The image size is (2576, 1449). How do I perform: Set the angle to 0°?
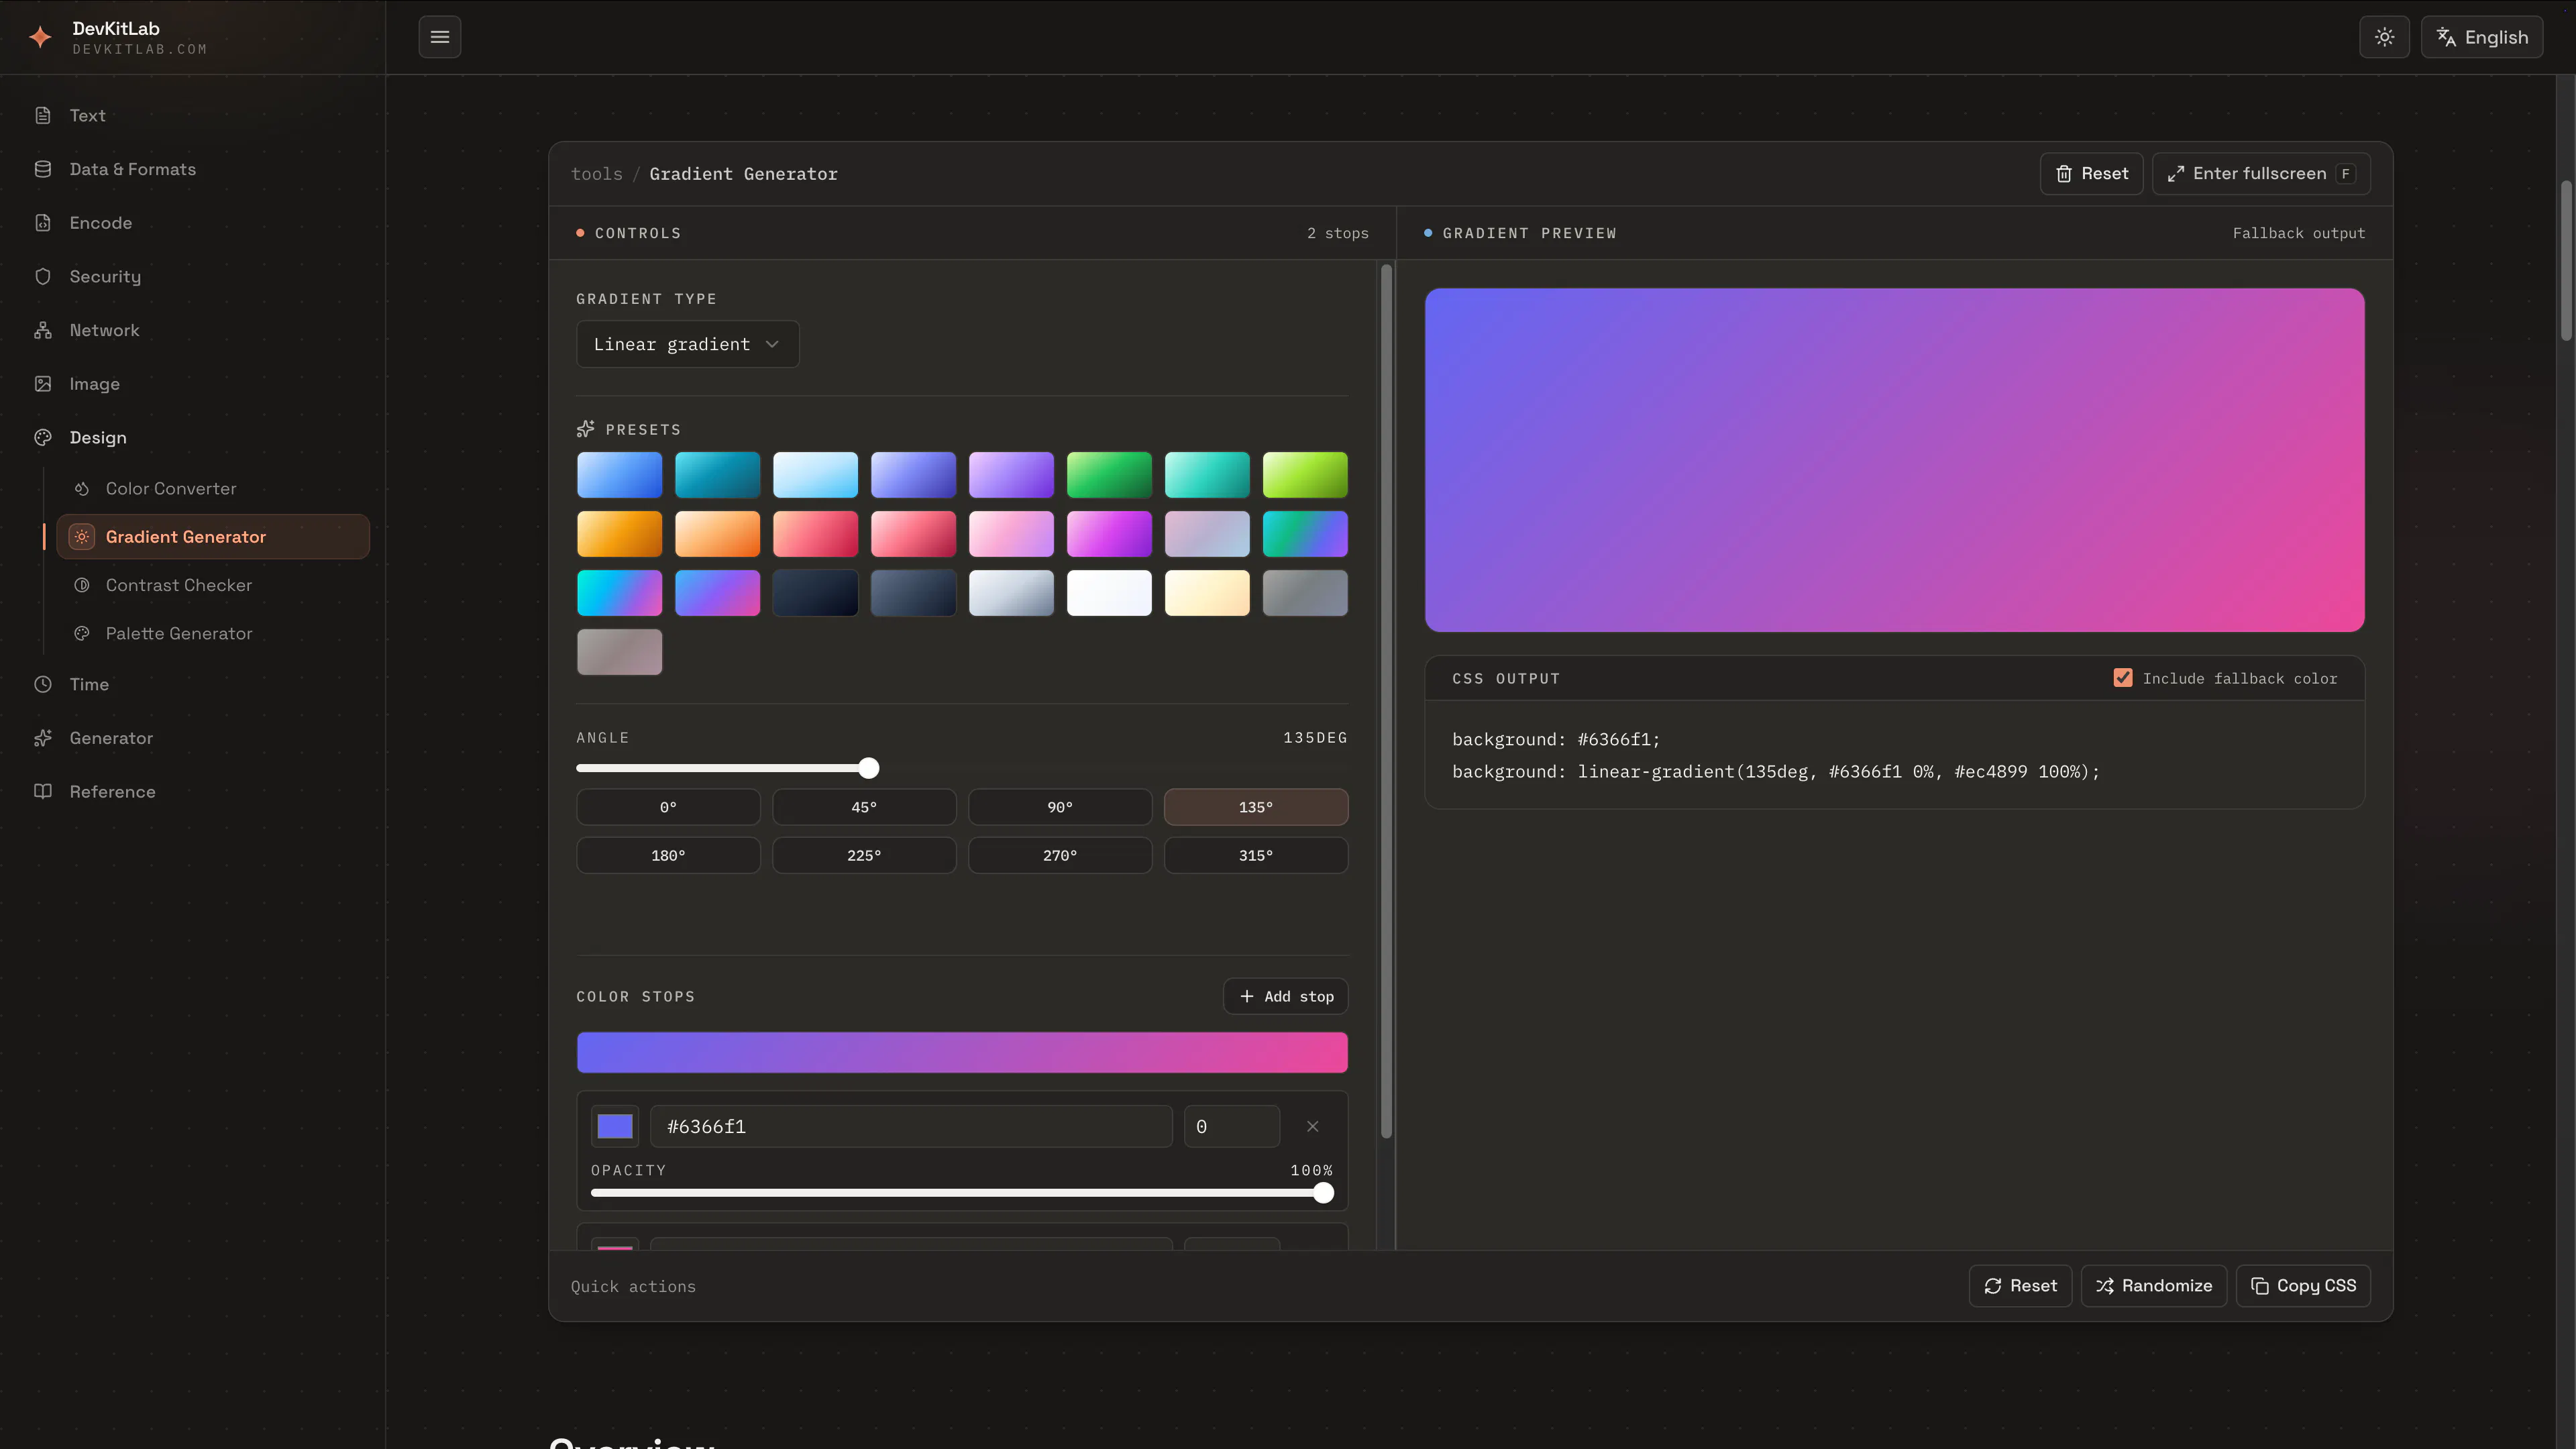pos(668,807)
